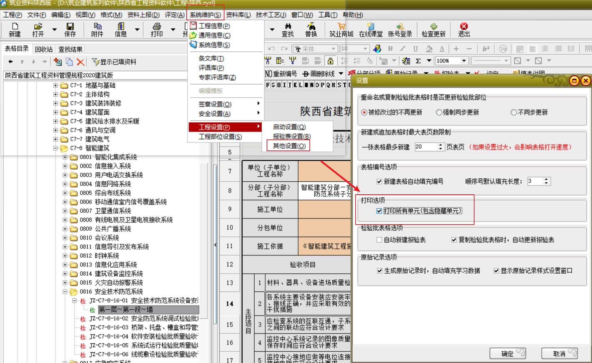Image resolution: width=592 pixels, height=363 pixels.
Task: Open 资料库(L) menu
Action: 238,15
